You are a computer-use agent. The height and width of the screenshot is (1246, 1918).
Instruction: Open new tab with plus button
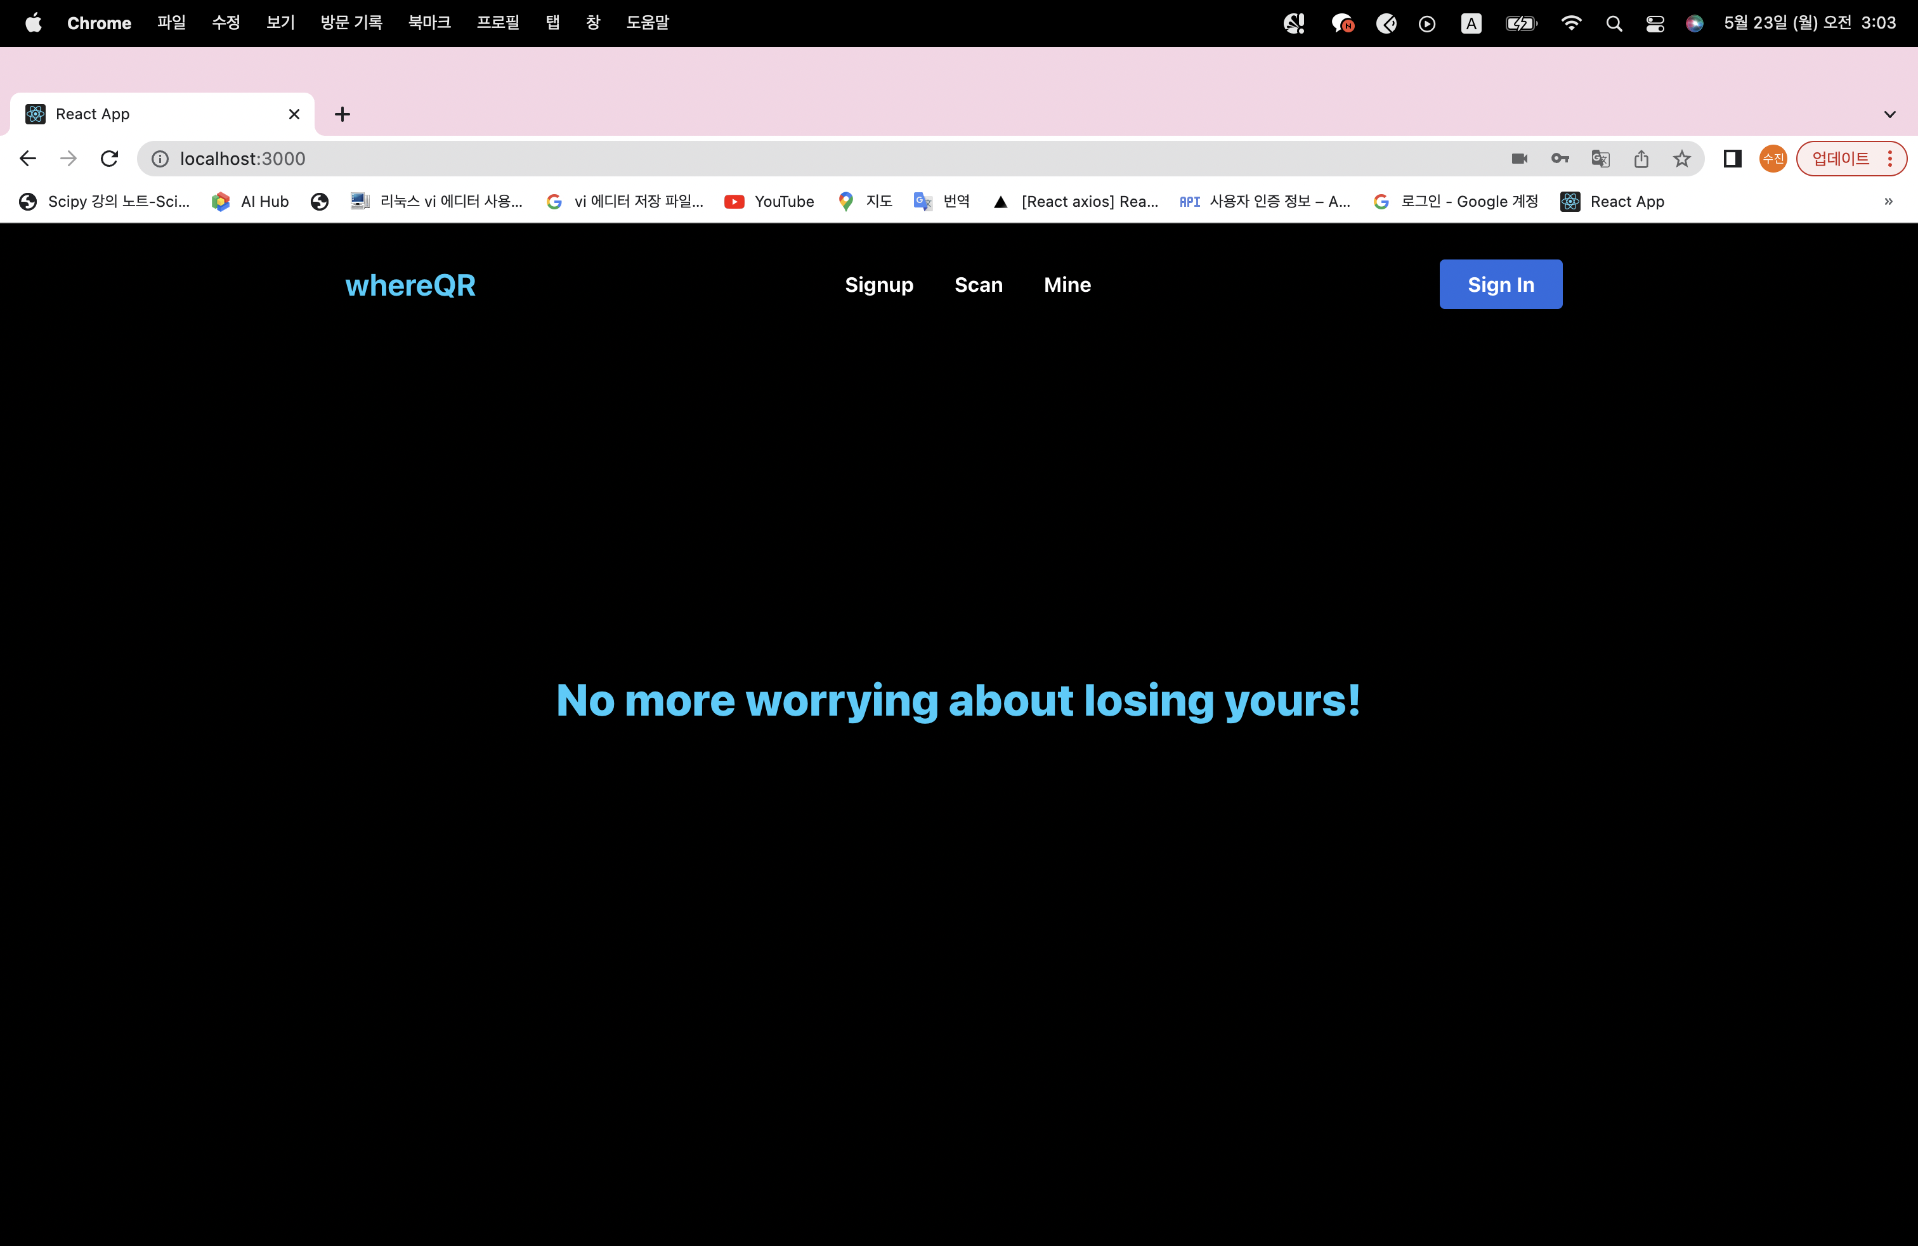point(342,114)
